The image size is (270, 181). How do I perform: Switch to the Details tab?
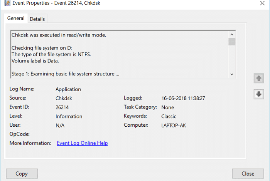click(37, 19)
